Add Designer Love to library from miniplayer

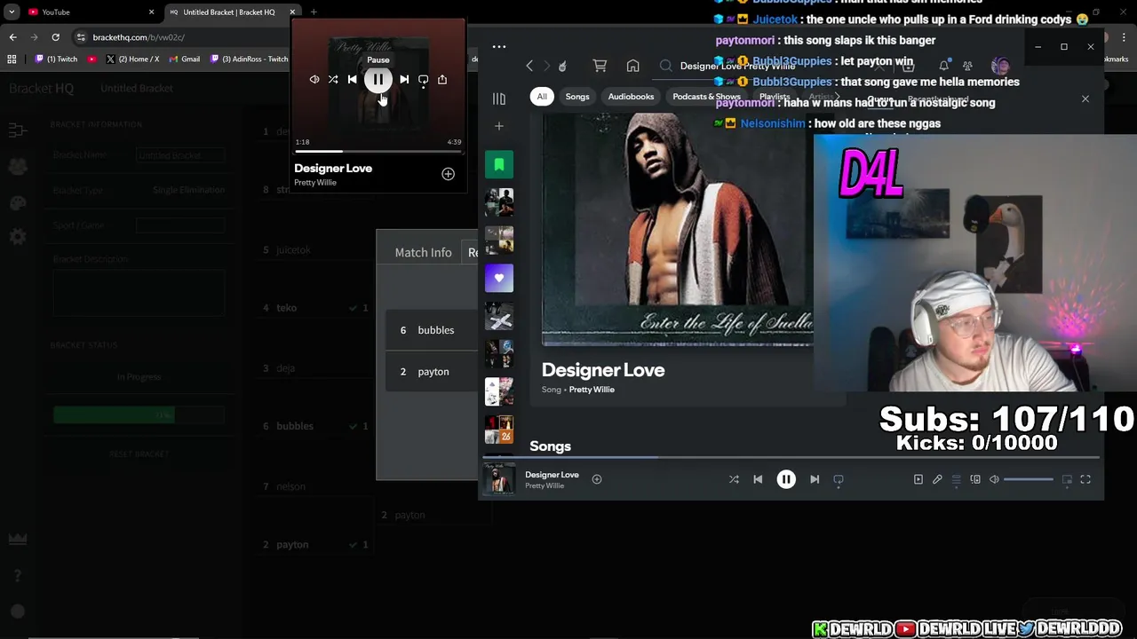pyautogui.click(x=448, y=174)
